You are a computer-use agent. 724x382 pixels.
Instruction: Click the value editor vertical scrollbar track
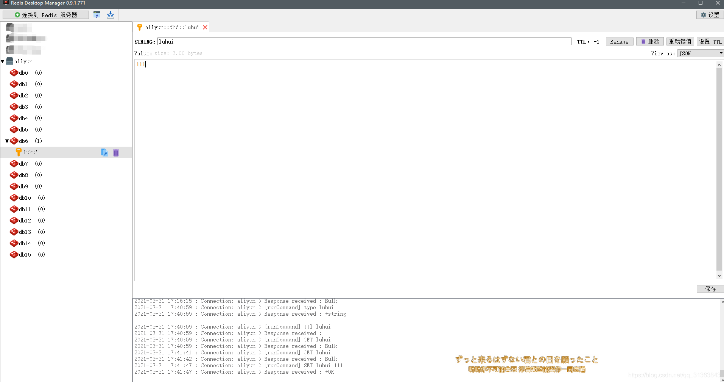(x=719, y=170)
